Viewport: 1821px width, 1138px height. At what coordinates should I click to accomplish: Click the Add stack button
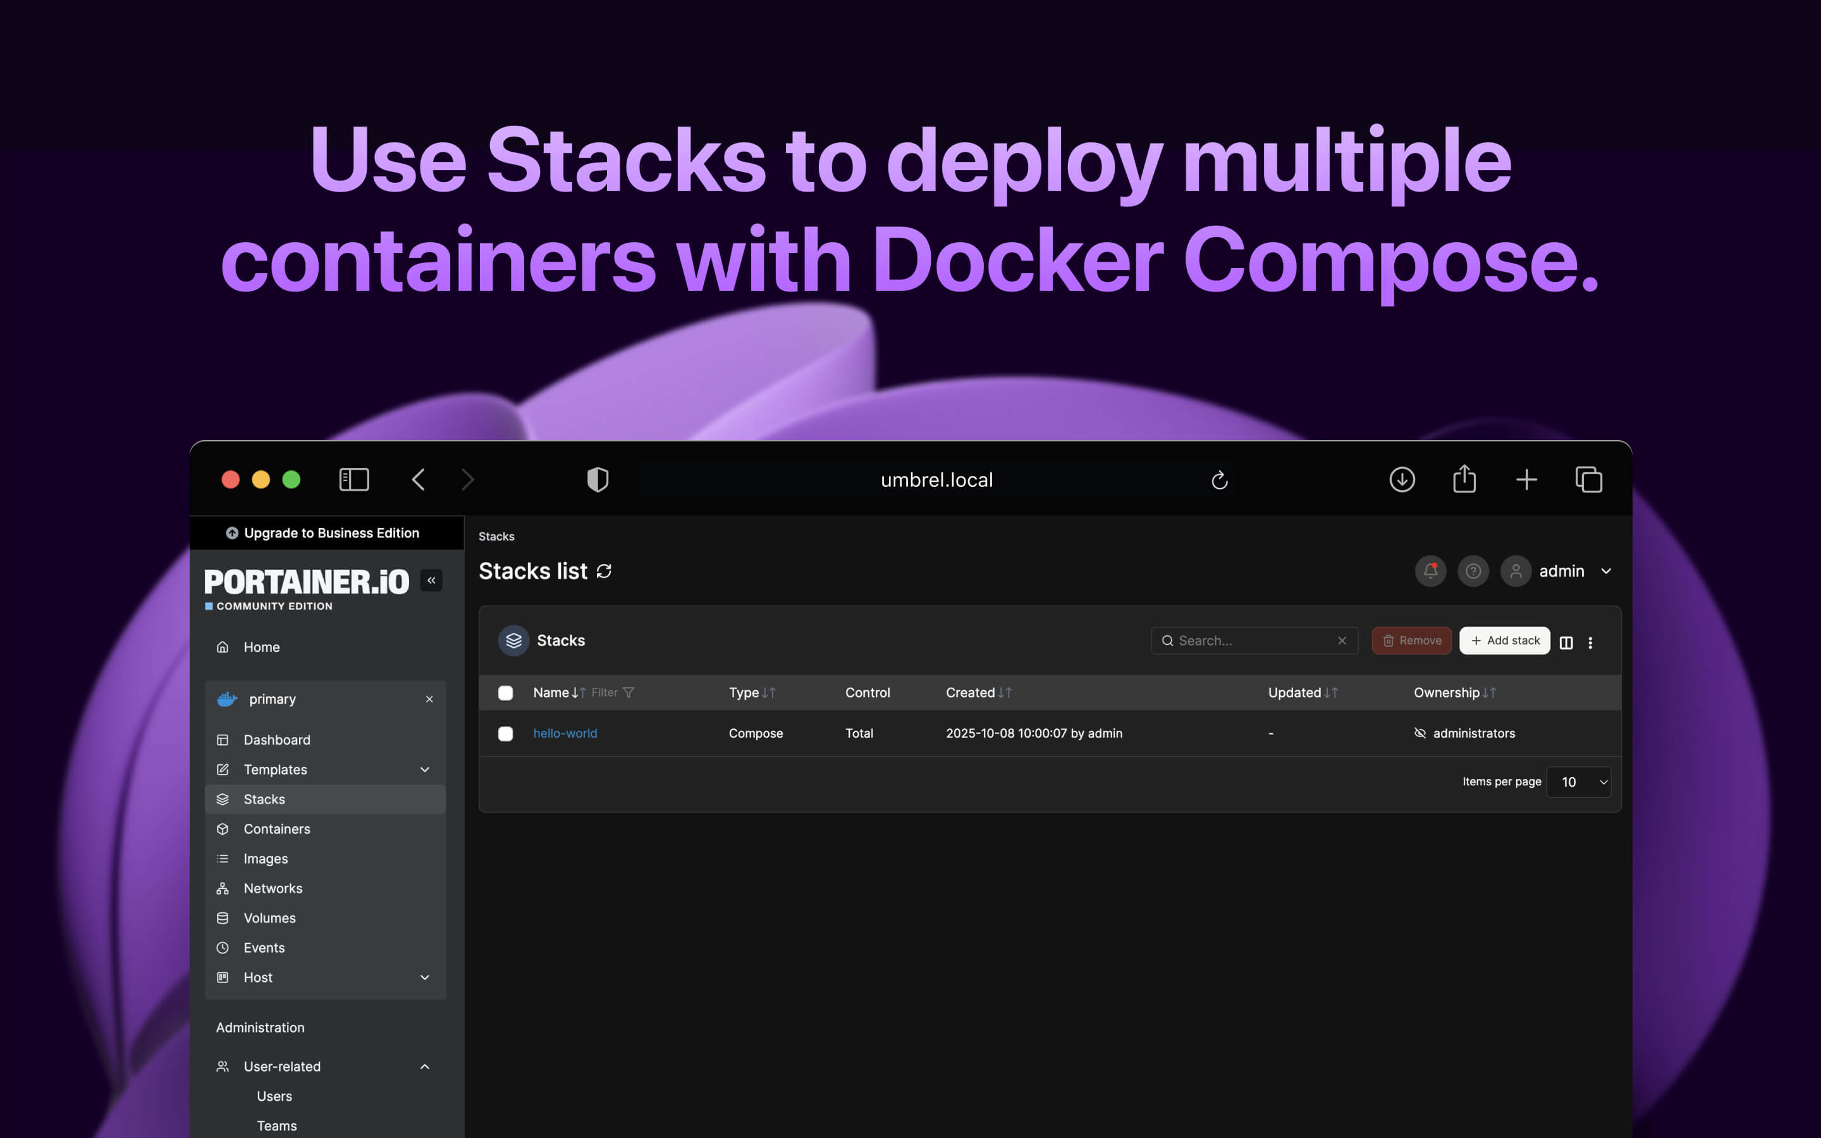[x=1504, y=640]
